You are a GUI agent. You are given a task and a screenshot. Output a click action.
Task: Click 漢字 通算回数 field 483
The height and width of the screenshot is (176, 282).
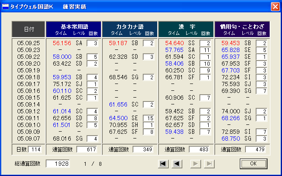(x=199, y=150)
